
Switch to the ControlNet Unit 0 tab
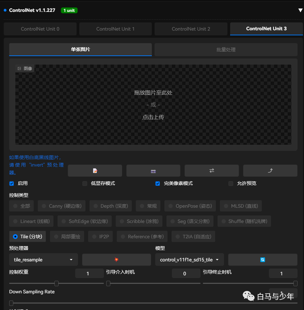40,29
